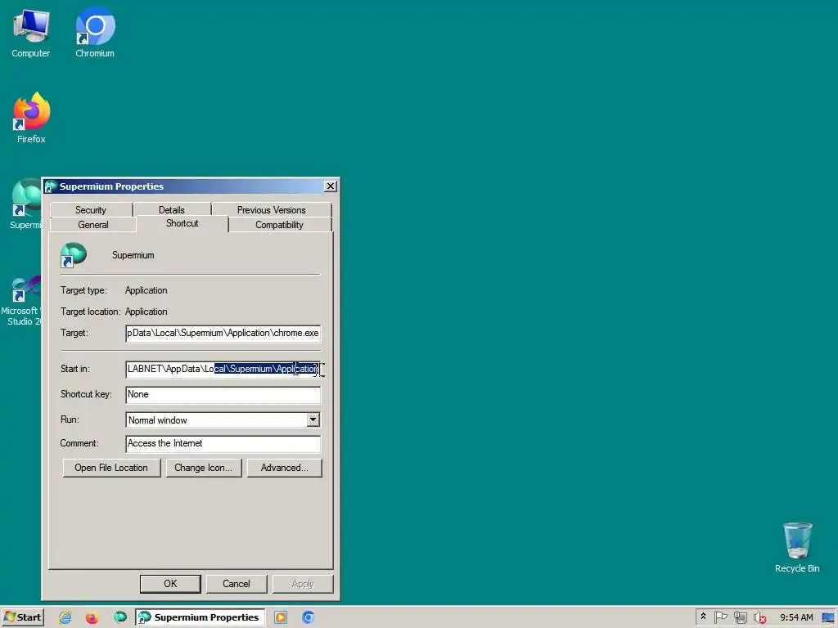Launch Supermium from the taskbar quick launch
Viewport: 838px width, 628px height.
(x=120, y=617)
